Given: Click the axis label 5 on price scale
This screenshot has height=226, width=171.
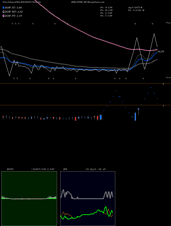Looking at the screenshot, I should [163, 106].
